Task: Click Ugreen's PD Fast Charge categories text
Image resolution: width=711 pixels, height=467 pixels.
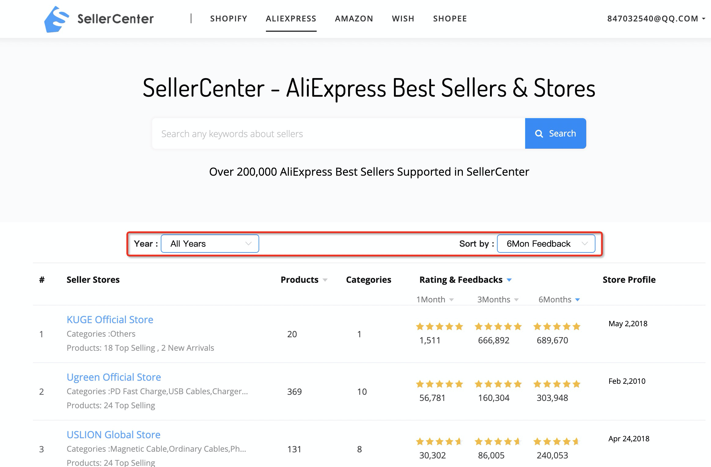Action: click(x=157, y=391)
